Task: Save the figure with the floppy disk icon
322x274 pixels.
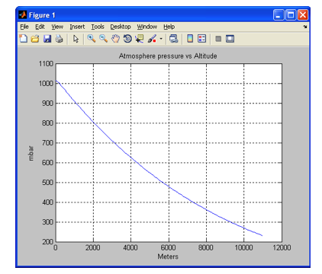Action: (47, 39)
